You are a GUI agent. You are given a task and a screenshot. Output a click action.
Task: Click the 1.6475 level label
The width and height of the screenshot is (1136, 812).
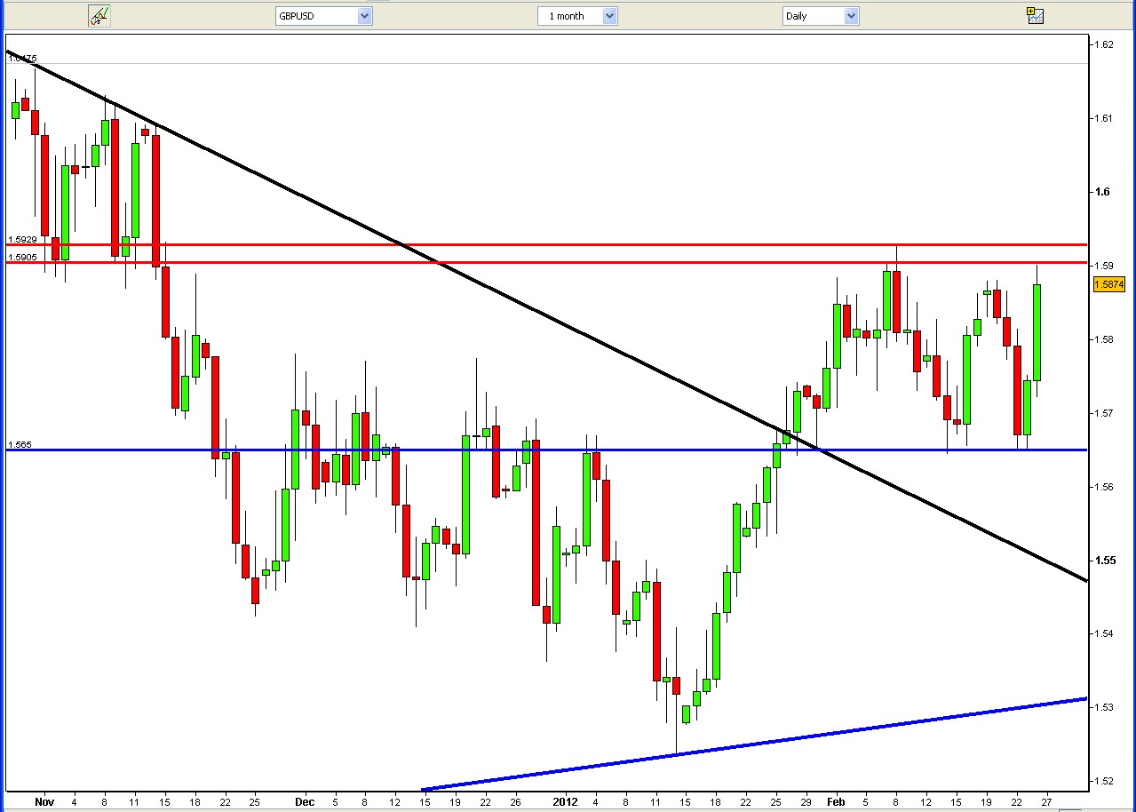coord(22,59)
